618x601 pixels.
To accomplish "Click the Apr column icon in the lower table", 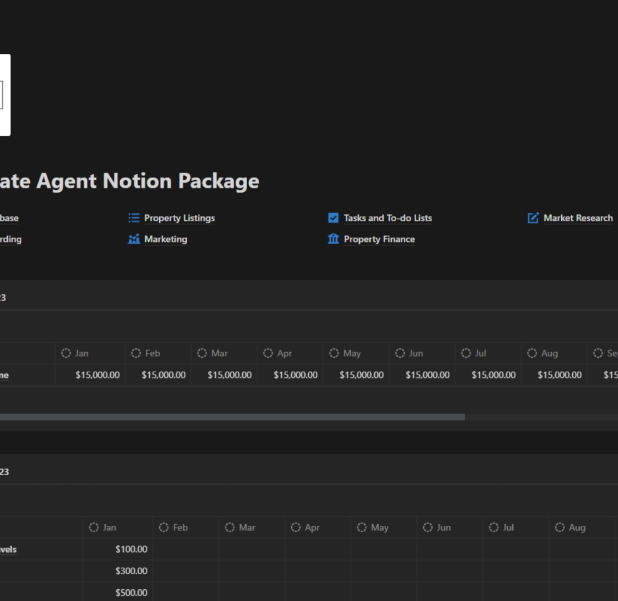I will point(296,528).
